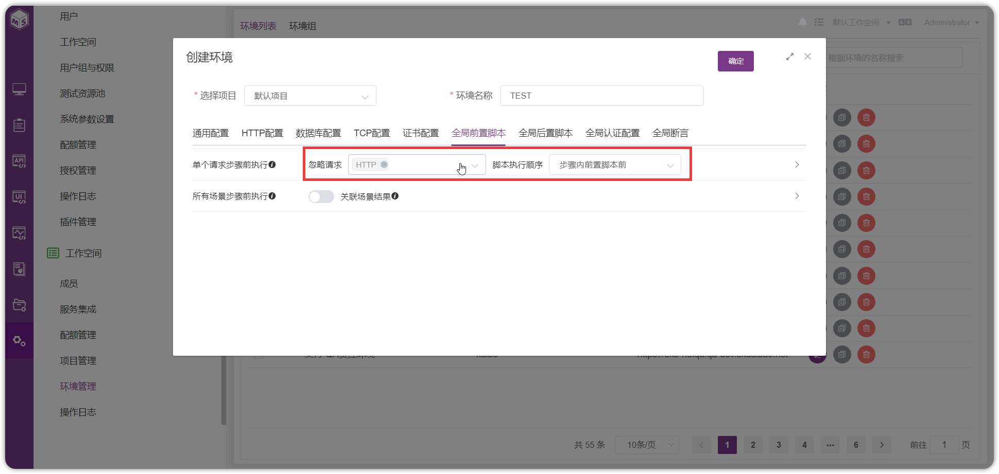Click the first row red delete icon
This screenshot has width=999, height=474.
tap(866, 118)
